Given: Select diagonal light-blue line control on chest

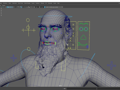Looking at the screenshot, I should click(x=88, y=66).
